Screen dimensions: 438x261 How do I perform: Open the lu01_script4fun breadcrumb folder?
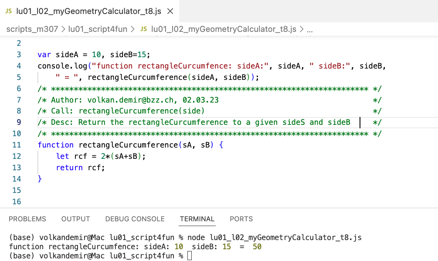(x=98, y=29)
